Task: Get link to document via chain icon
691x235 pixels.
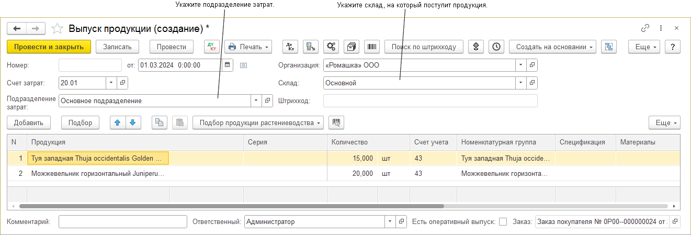Action: coord(645,28)
